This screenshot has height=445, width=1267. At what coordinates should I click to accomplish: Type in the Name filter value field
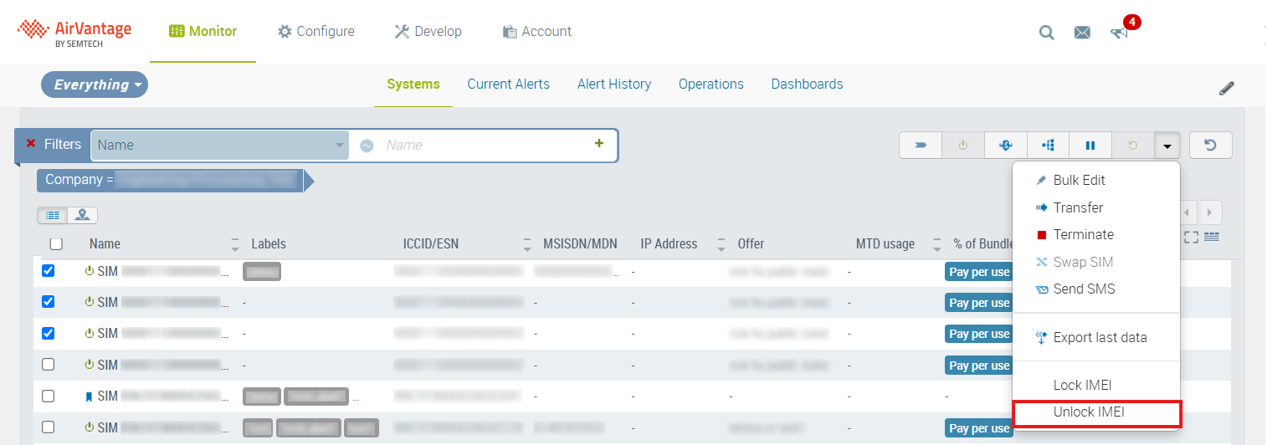click(481, 145)
